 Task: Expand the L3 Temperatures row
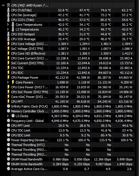8,29
